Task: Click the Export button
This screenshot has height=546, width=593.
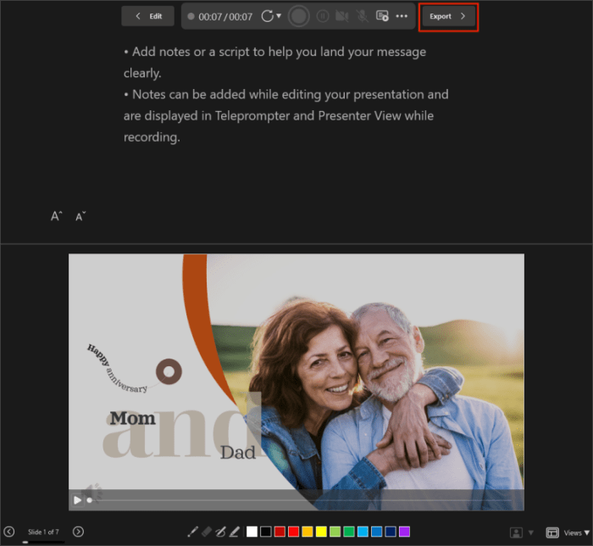Action: tap(448, 16)
